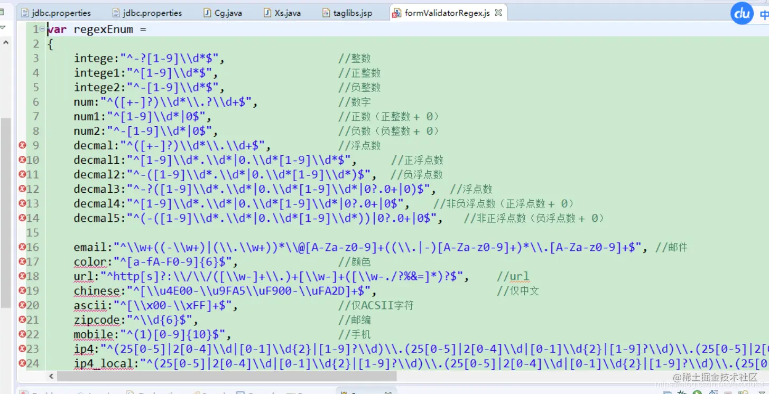Click the error marker on the ip4 line 23

(22, 349)
